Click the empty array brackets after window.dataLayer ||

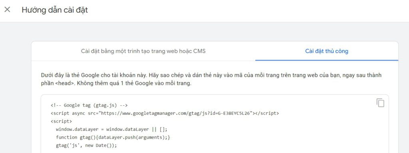(x=161, y=129)
